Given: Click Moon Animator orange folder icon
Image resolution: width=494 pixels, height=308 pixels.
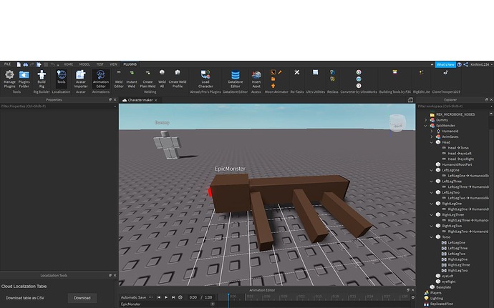Looking at the screenshot, I should [x=273, y=79].
